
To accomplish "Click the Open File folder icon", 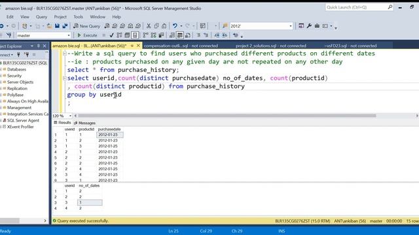I will (x=50, y=26).
